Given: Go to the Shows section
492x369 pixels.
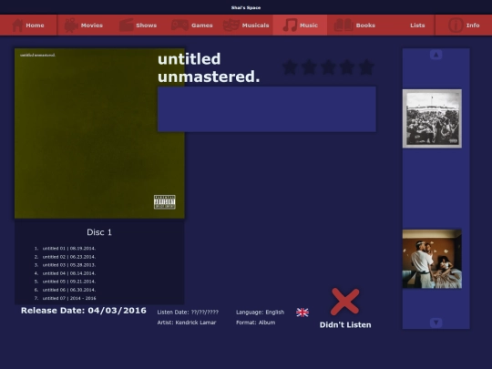Looking at the screenshot, I should [x=138, y=26].
